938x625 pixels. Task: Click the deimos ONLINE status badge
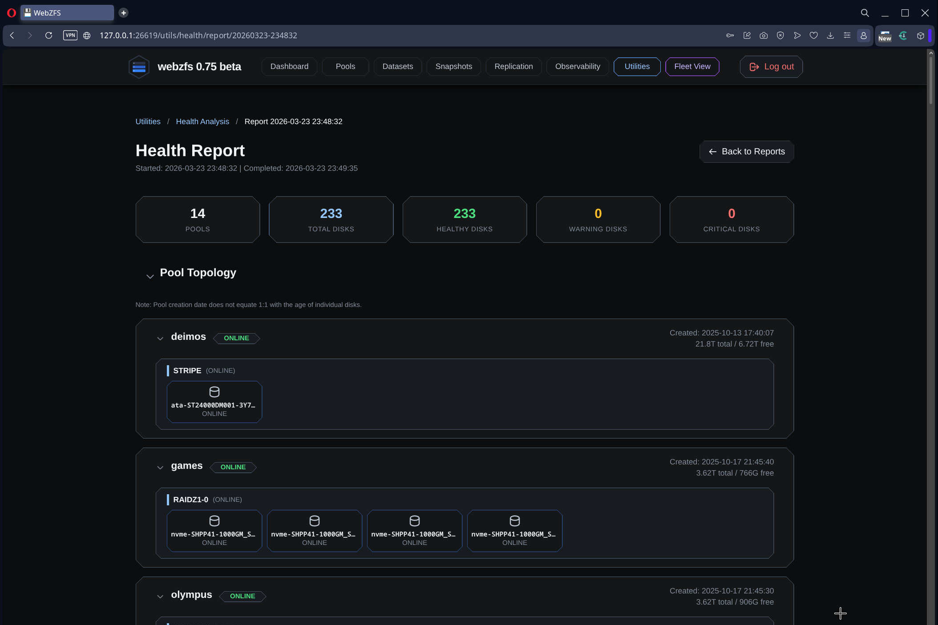point(237,338)
